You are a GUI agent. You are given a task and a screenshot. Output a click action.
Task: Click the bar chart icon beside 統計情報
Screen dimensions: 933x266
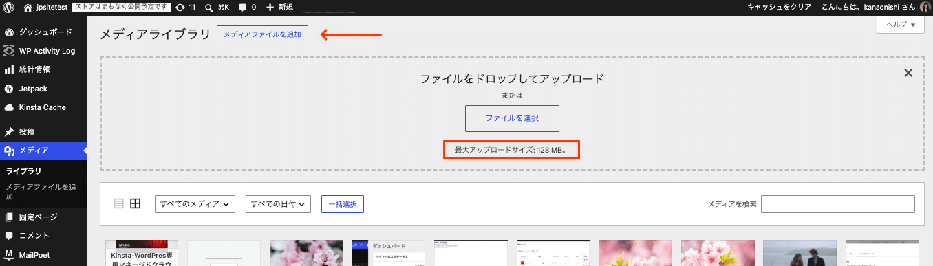(x=9, y=69)
